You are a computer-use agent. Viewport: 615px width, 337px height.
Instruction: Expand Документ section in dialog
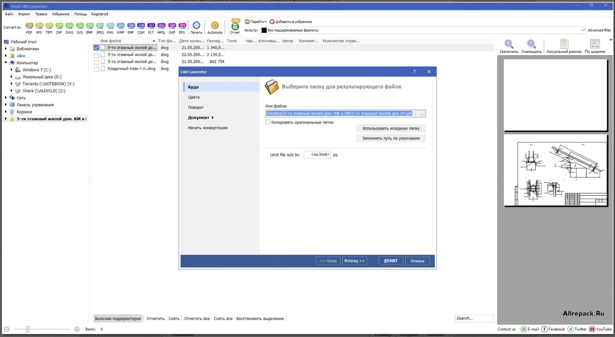(200, 117)
